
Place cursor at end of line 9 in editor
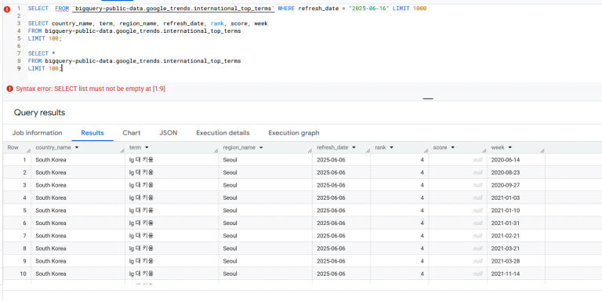62,68
